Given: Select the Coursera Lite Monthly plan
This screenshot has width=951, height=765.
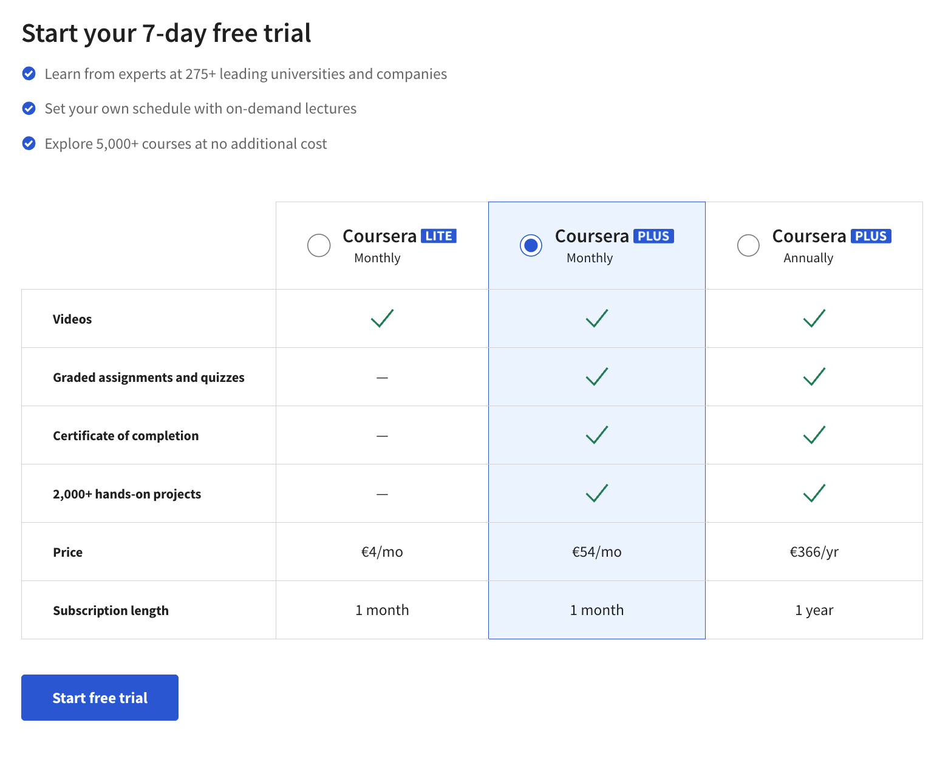Looking at the screenshot, I should pyautogui.click(x=319, y=245).
